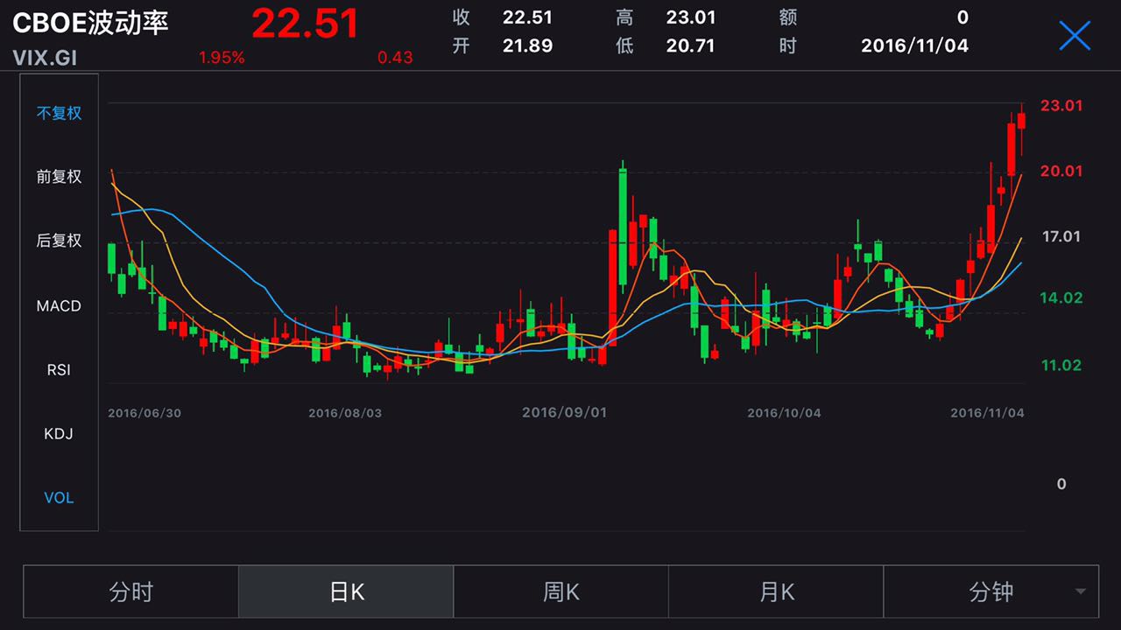Select the 不复权 adjustment option
The image size is (1121, 630).
[x=59, y=113]
